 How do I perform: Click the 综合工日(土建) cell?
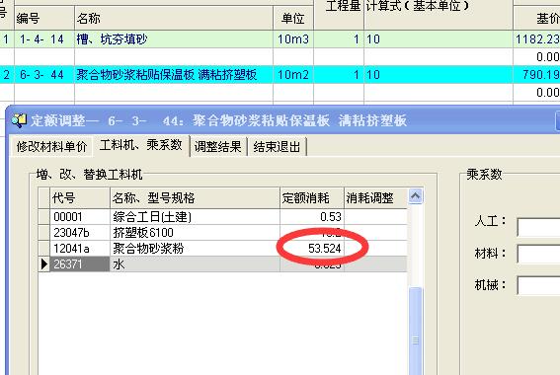(x=195, y=216)
